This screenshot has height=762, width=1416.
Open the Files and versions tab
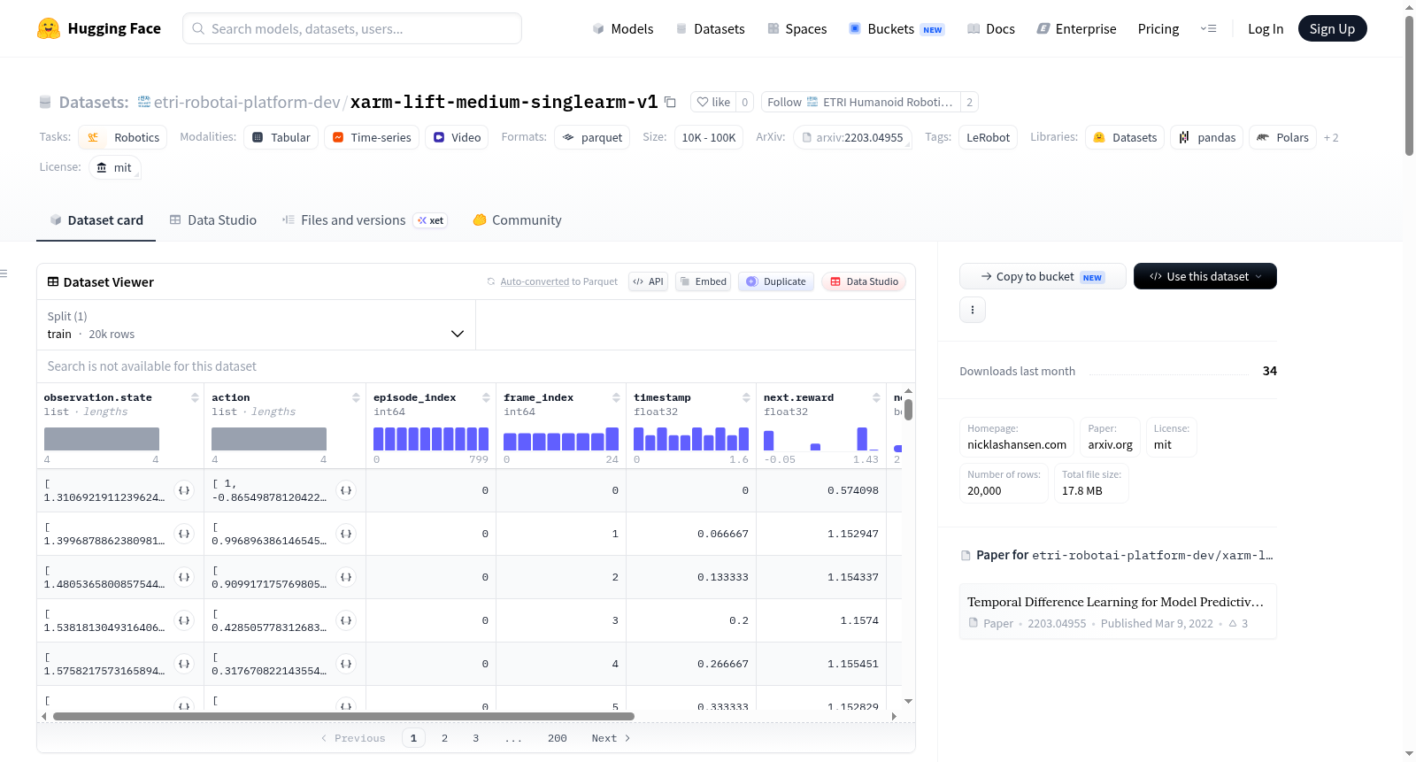pyautogui.click(x=364, y=219)
